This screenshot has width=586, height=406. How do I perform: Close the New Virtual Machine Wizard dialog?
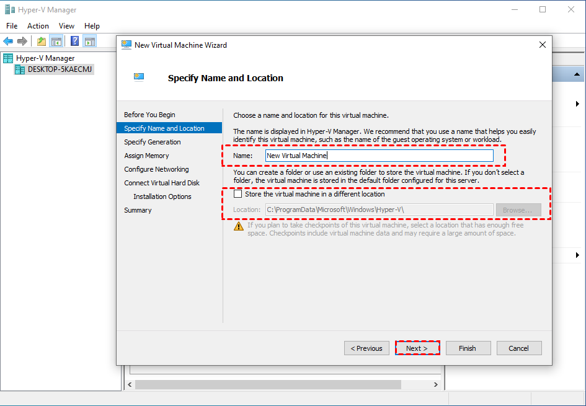tap(543, 45)
